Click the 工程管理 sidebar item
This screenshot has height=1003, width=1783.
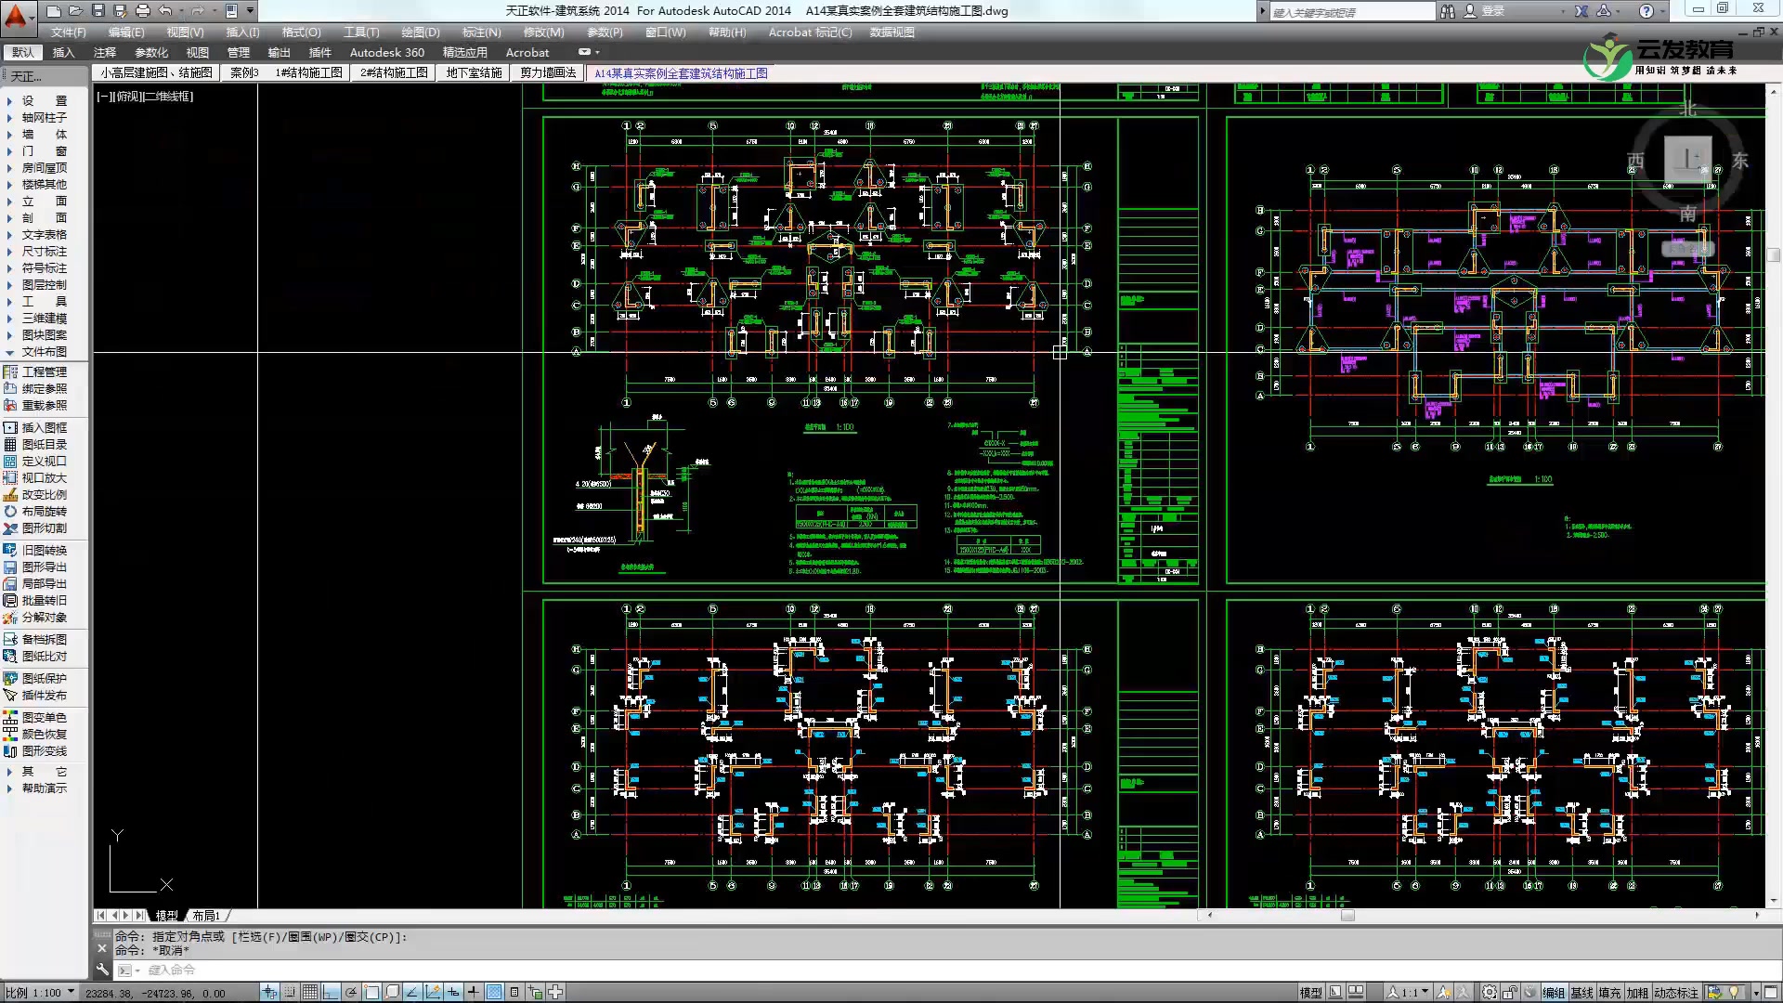pos(44,372)
